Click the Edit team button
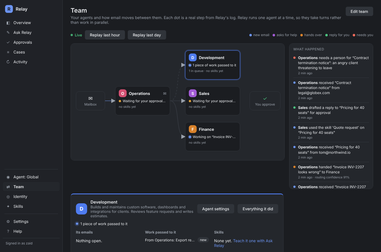The height and width of the screenshot is (252, 381). [359, 11]
